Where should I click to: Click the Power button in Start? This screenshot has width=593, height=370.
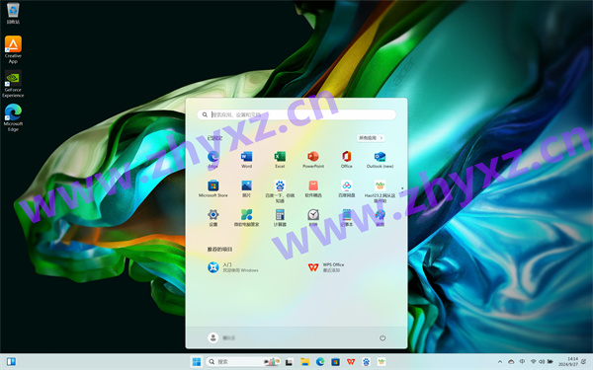pyautogui.click(x=382, y=337)
